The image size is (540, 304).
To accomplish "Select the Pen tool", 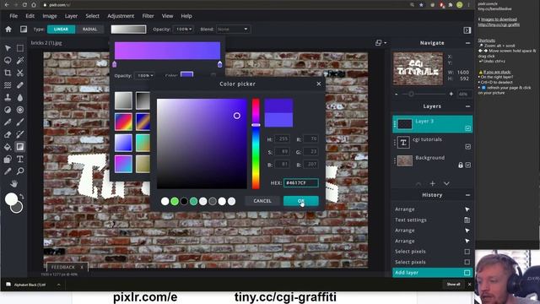I will [x=8, y=122].
